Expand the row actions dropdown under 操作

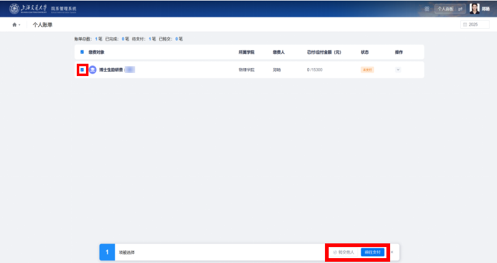coord(398,70)
